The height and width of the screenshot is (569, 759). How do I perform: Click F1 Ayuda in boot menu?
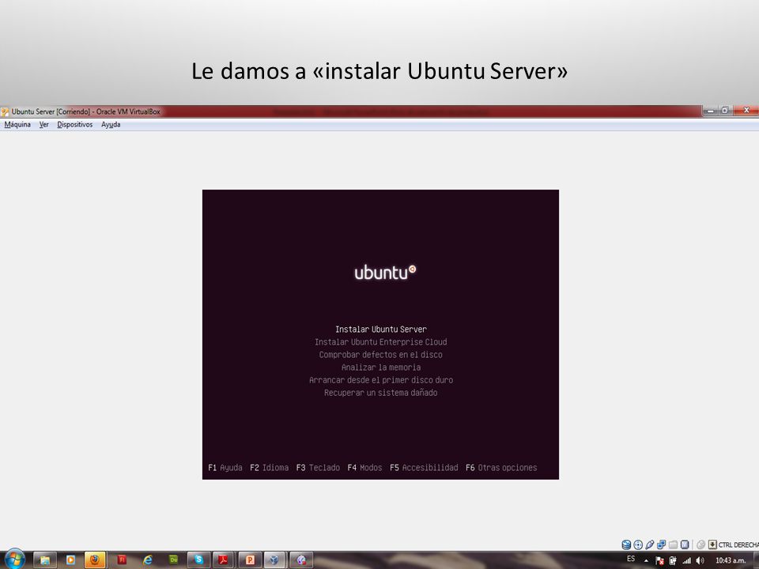tap(225, 467)
